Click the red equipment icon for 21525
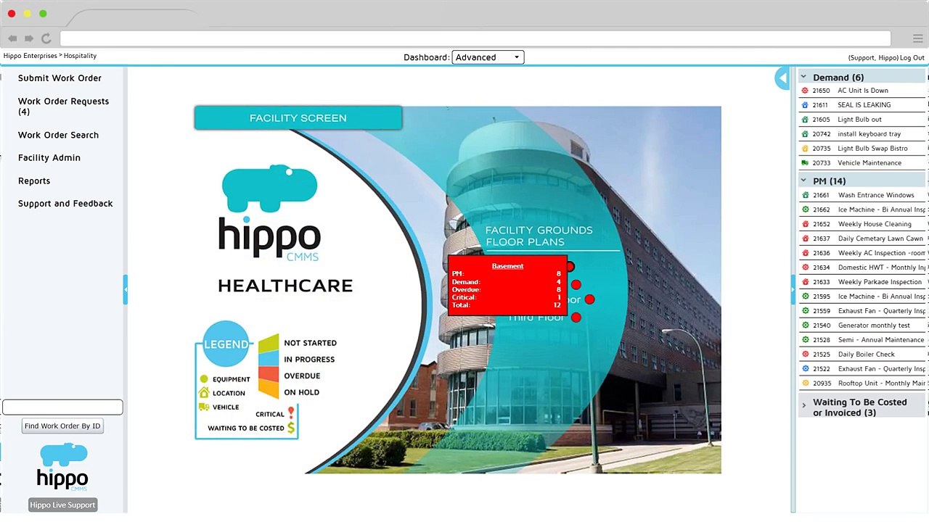This screenshot has height=522, width=929. click(x=805, y=355)
